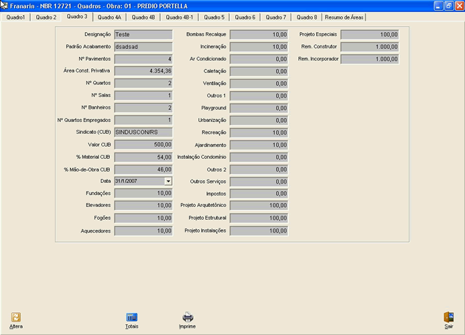Open the Quadro 4B tab
Screen dimensions: 465x335
click(x=143, y=17)
